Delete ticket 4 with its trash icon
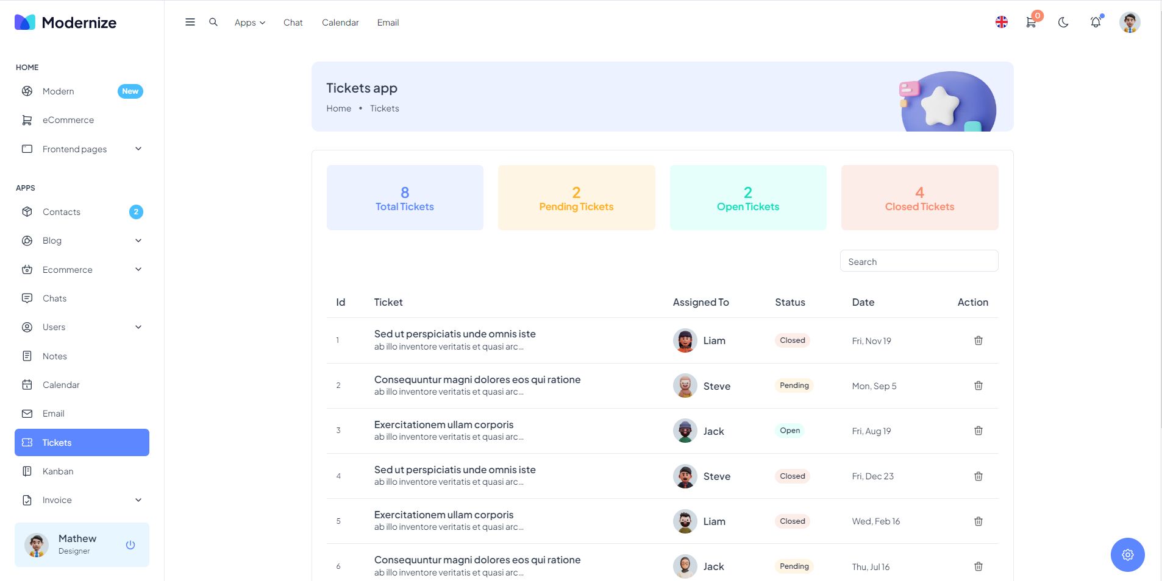The image size is (1162, 581). (x=978, y=476)
